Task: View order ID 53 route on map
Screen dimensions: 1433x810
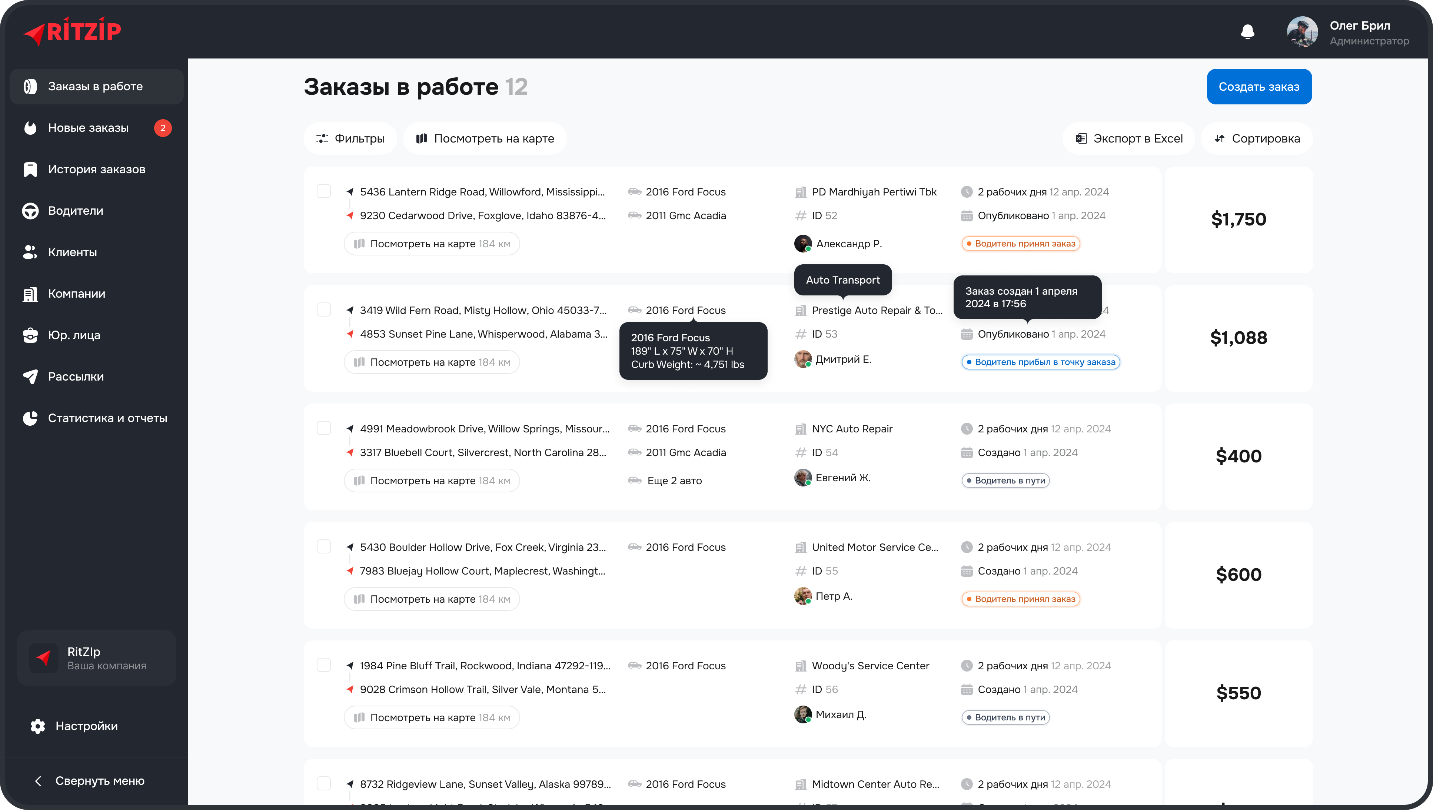Action: point(432,362)
